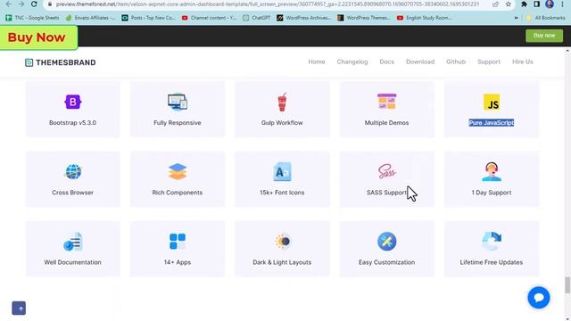
Task: Click the Fully Responsive devices icon
Action: click(x=178, y=102)
